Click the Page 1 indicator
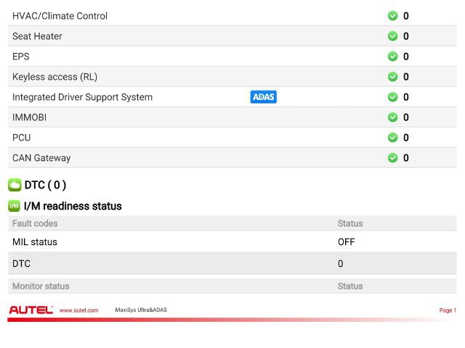Image resolution: width=465 pixels, height=348 pixels. point(448,310)
